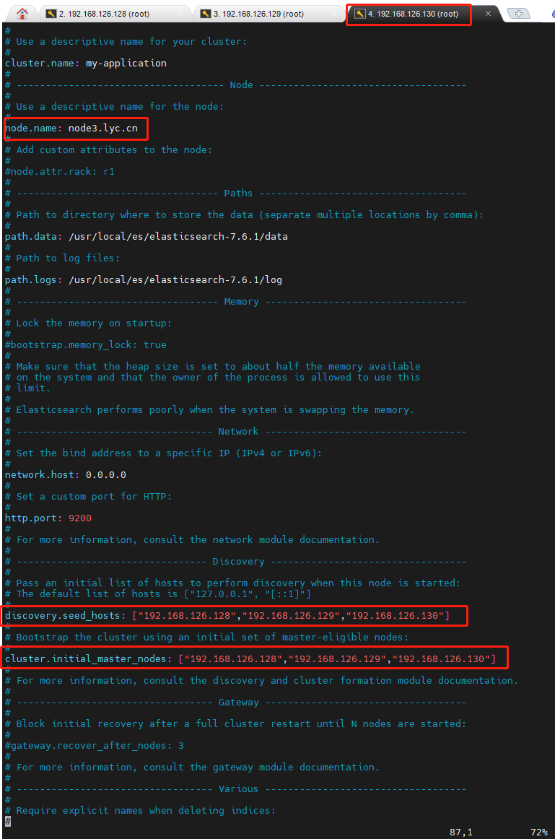
Task: Click the path.logs directory line
Action: coord(144,280)
